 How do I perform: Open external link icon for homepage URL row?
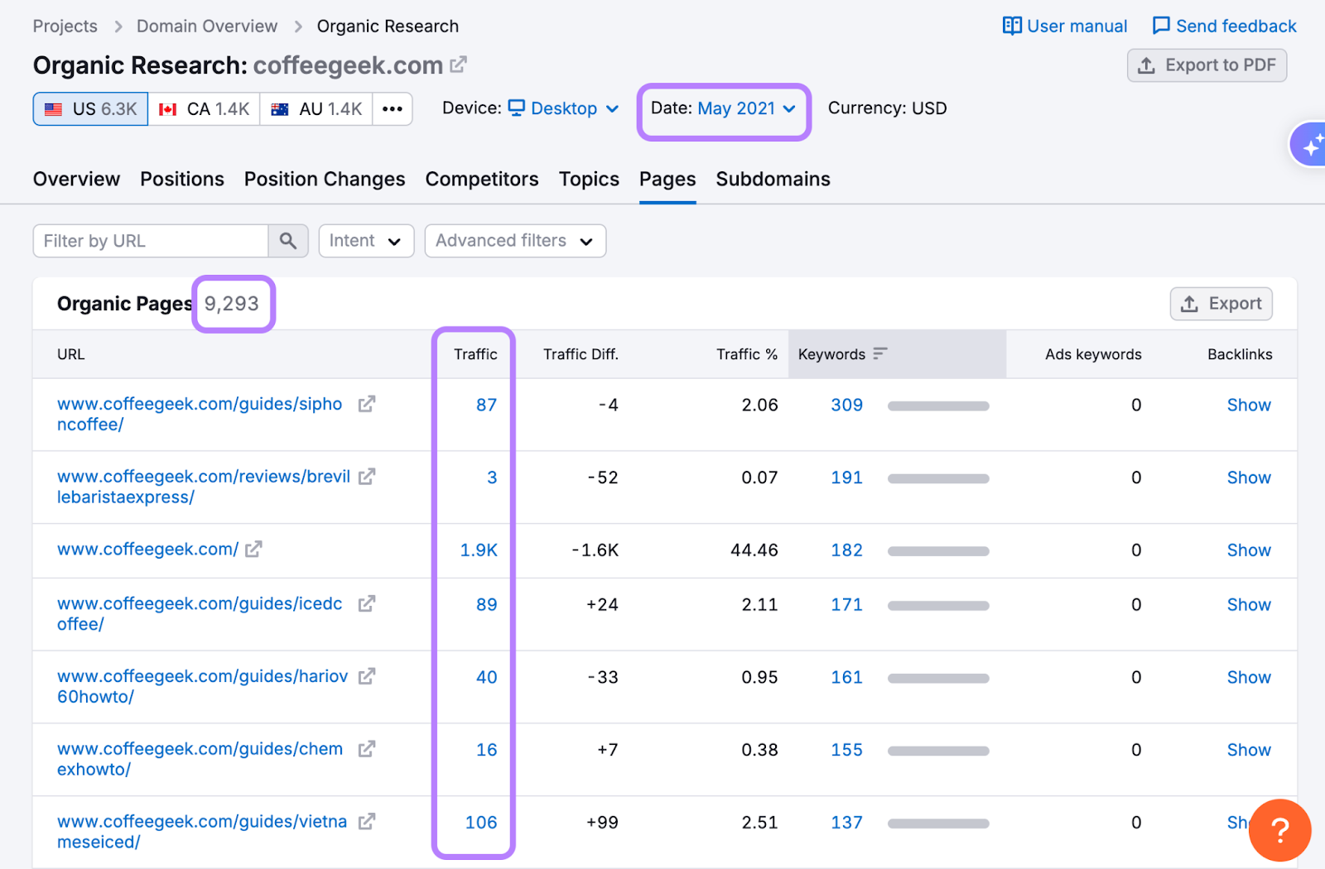pos(253,550)
